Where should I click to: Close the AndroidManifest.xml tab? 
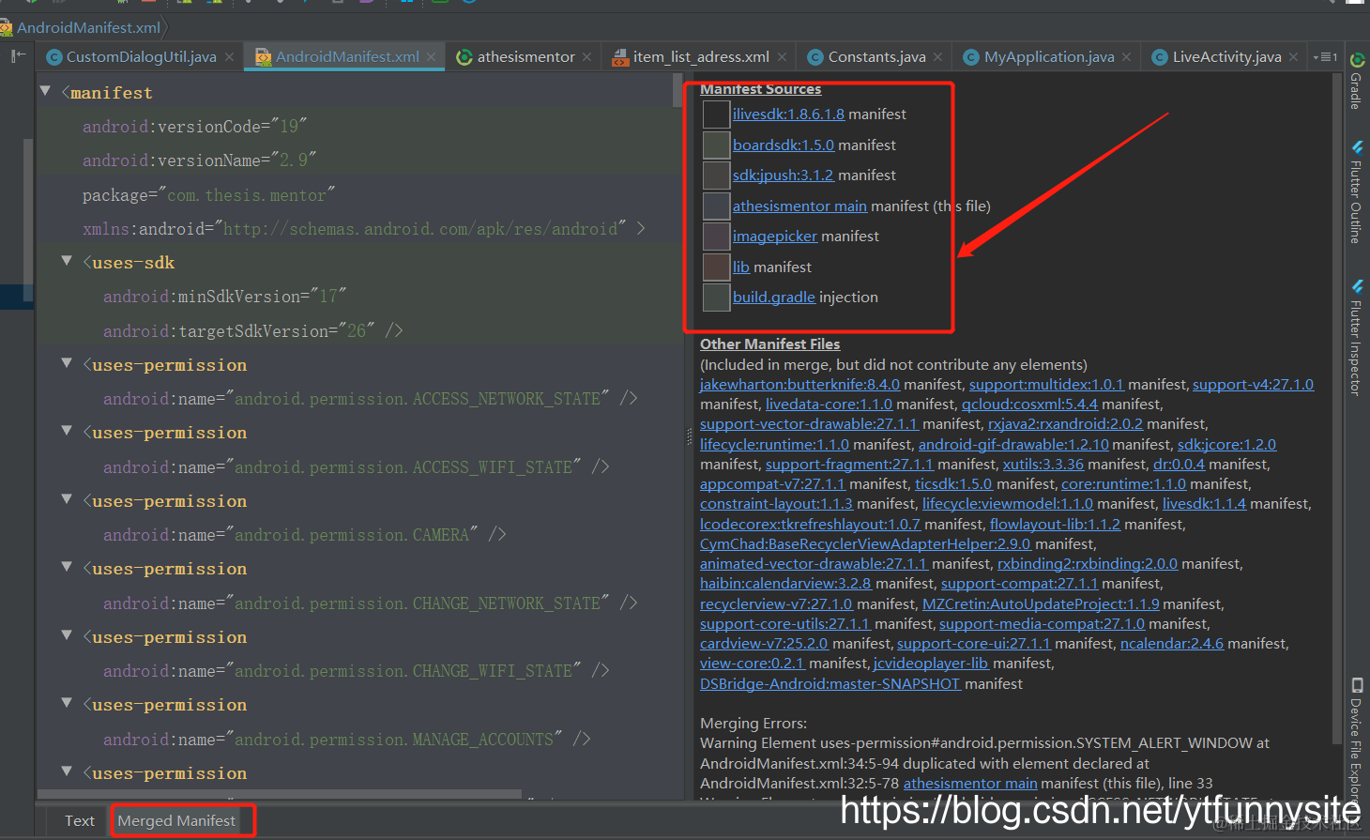pyautogui.click(x=431, y=57)
